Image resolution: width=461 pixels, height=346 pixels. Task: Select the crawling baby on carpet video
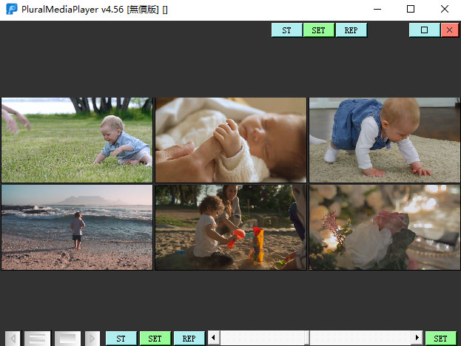pos(384,140)
